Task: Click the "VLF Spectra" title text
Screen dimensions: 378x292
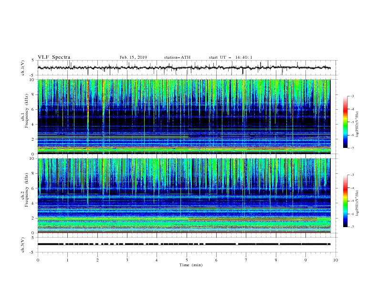Action: (54, 57)
